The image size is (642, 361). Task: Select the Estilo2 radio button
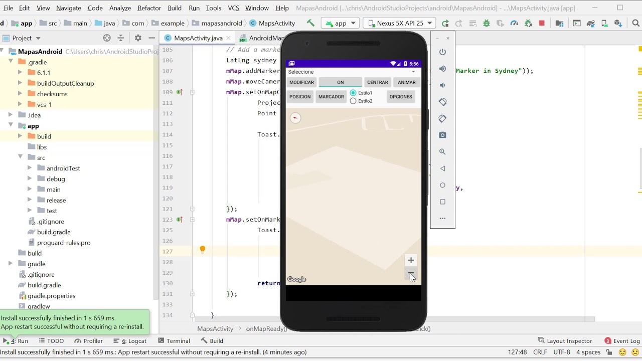pyautogui.click(x=353, y=101)
